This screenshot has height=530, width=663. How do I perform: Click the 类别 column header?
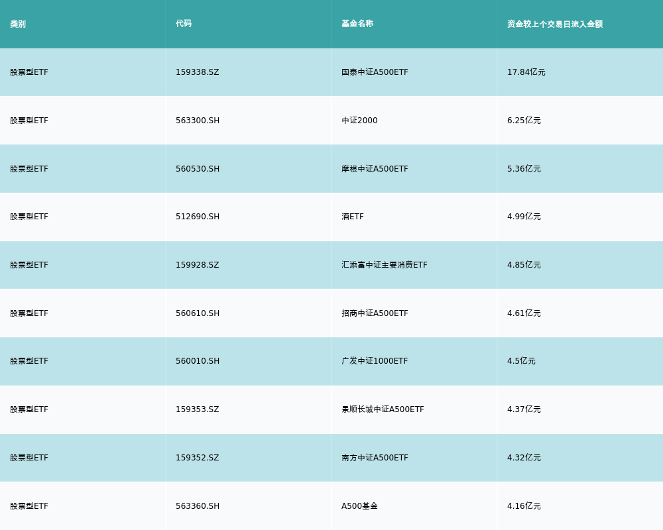coord(18,24)
